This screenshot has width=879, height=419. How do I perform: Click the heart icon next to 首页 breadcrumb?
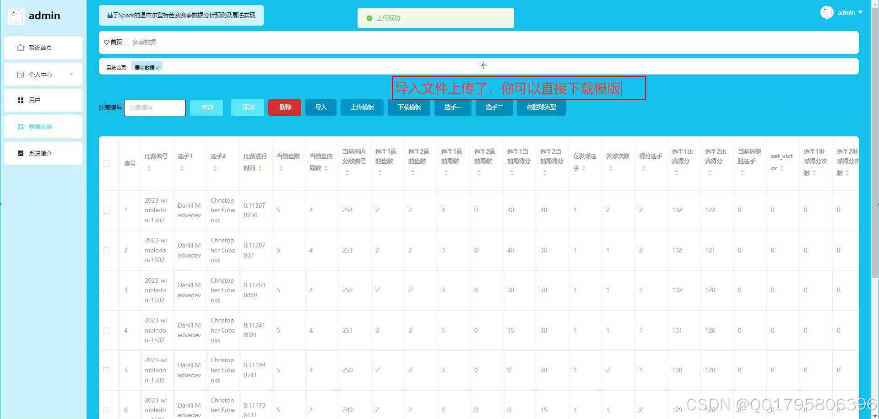(108, 42)
